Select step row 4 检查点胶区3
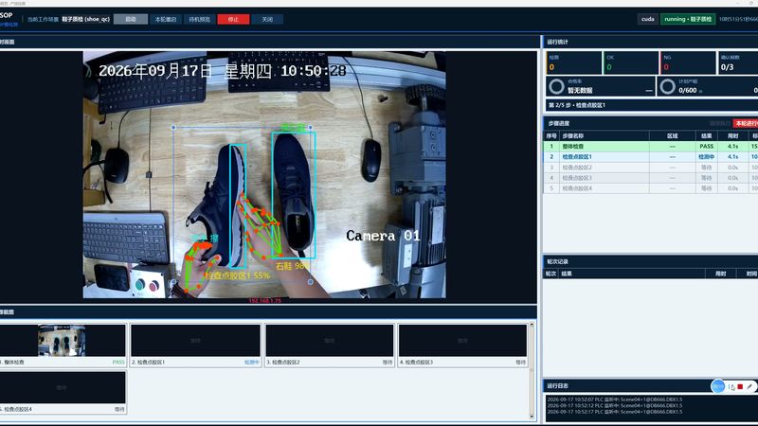 point(650,178)
